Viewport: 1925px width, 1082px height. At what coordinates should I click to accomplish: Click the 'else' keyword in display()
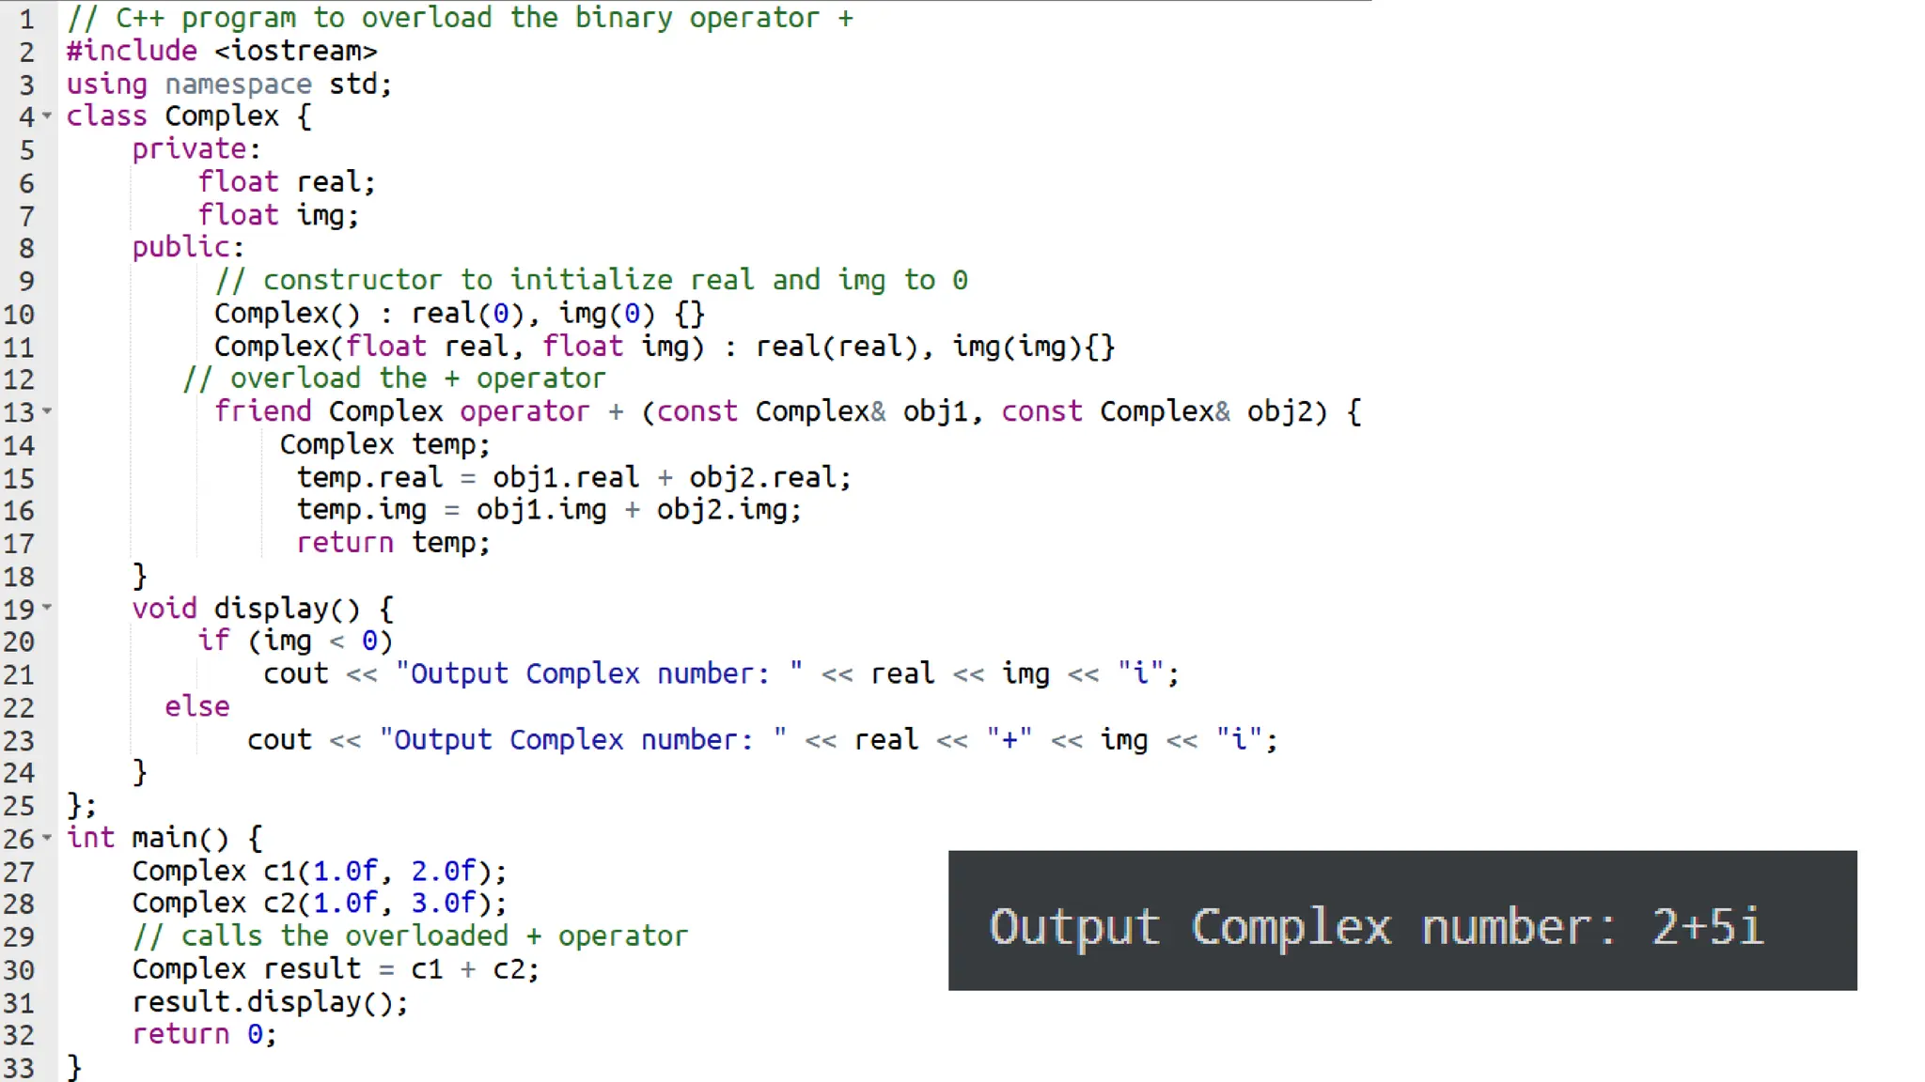(x=196, y=706)
